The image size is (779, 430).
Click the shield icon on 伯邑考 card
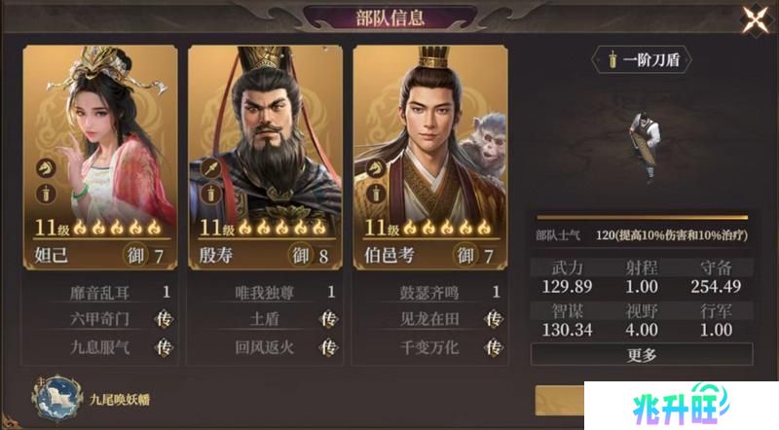(x=376, y=194)
